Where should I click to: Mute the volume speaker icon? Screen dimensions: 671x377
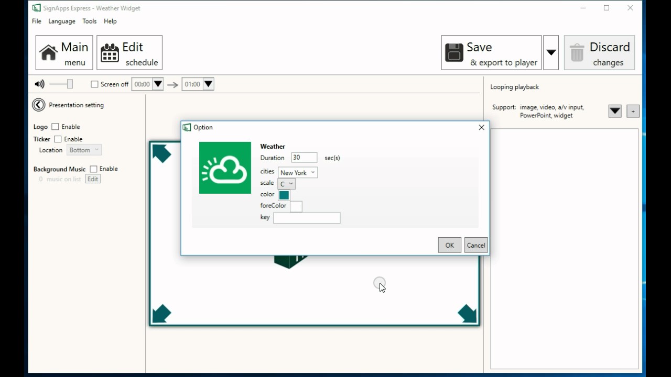point(39,84)
